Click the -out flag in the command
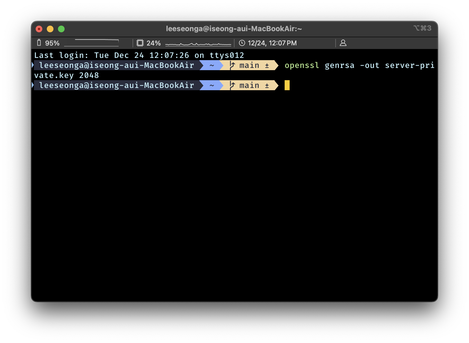Viewport: 469px width, 343px height. point(370,65)
